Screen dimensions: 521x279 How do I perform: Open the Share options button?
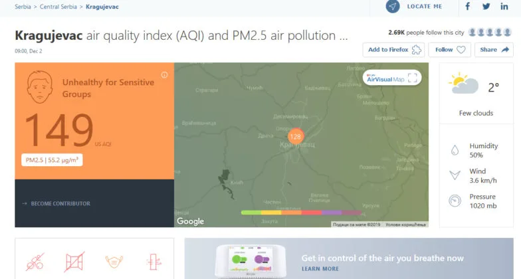tap(494, 50)
